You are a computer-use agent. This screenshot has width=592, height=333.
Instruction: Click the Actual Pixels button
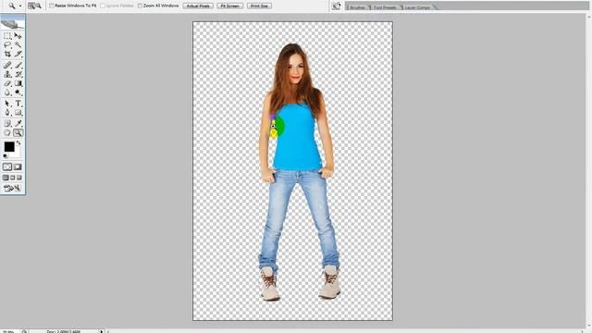pos(198,6)
